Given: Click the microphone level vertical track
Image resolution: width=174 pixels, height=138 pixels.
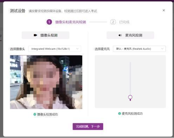Looking at the screenshot, I should point(130,79).
